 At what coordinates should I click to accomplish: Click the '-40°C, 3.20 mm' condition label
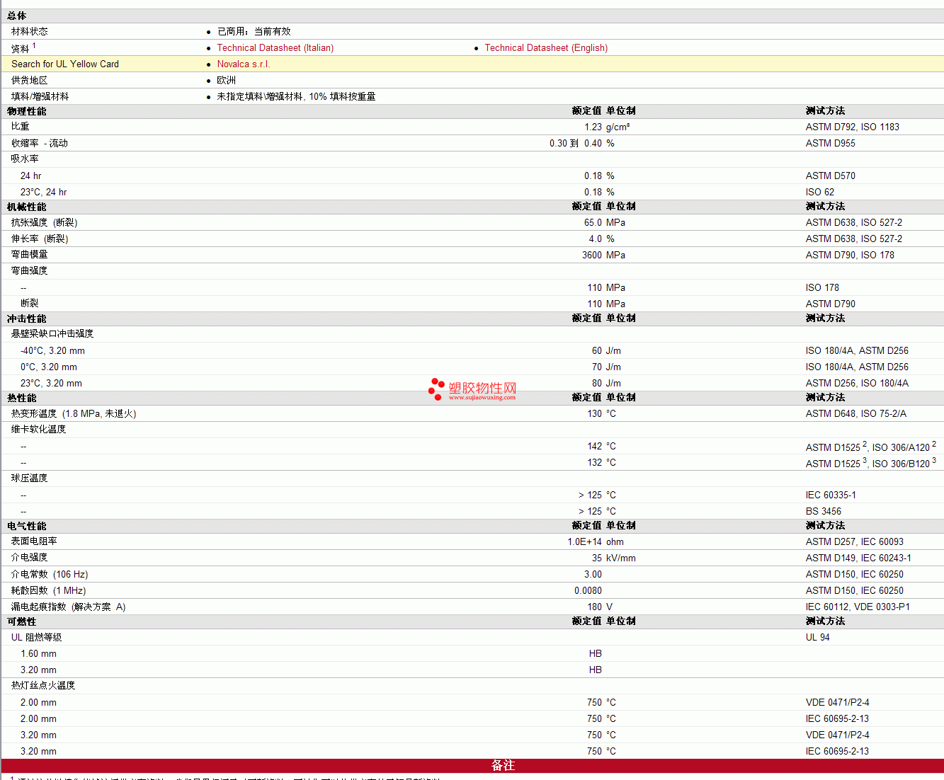coord(52,351)
